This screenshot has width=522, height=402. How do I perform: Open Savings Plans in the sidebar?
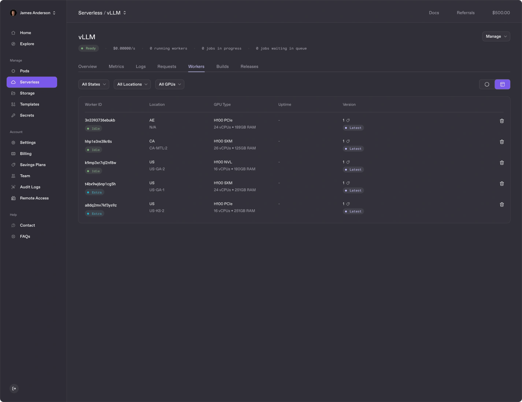point(32,165)
